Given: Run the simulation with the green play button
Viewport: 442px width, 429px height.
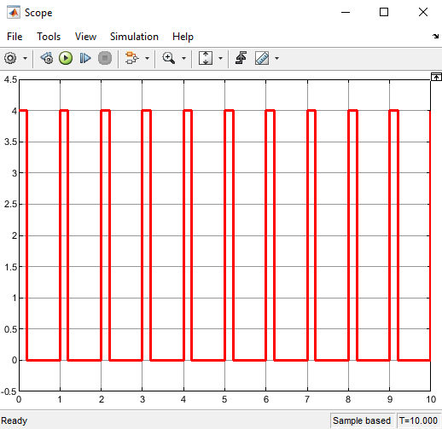Looking at the screenshot, I should 66,58.
